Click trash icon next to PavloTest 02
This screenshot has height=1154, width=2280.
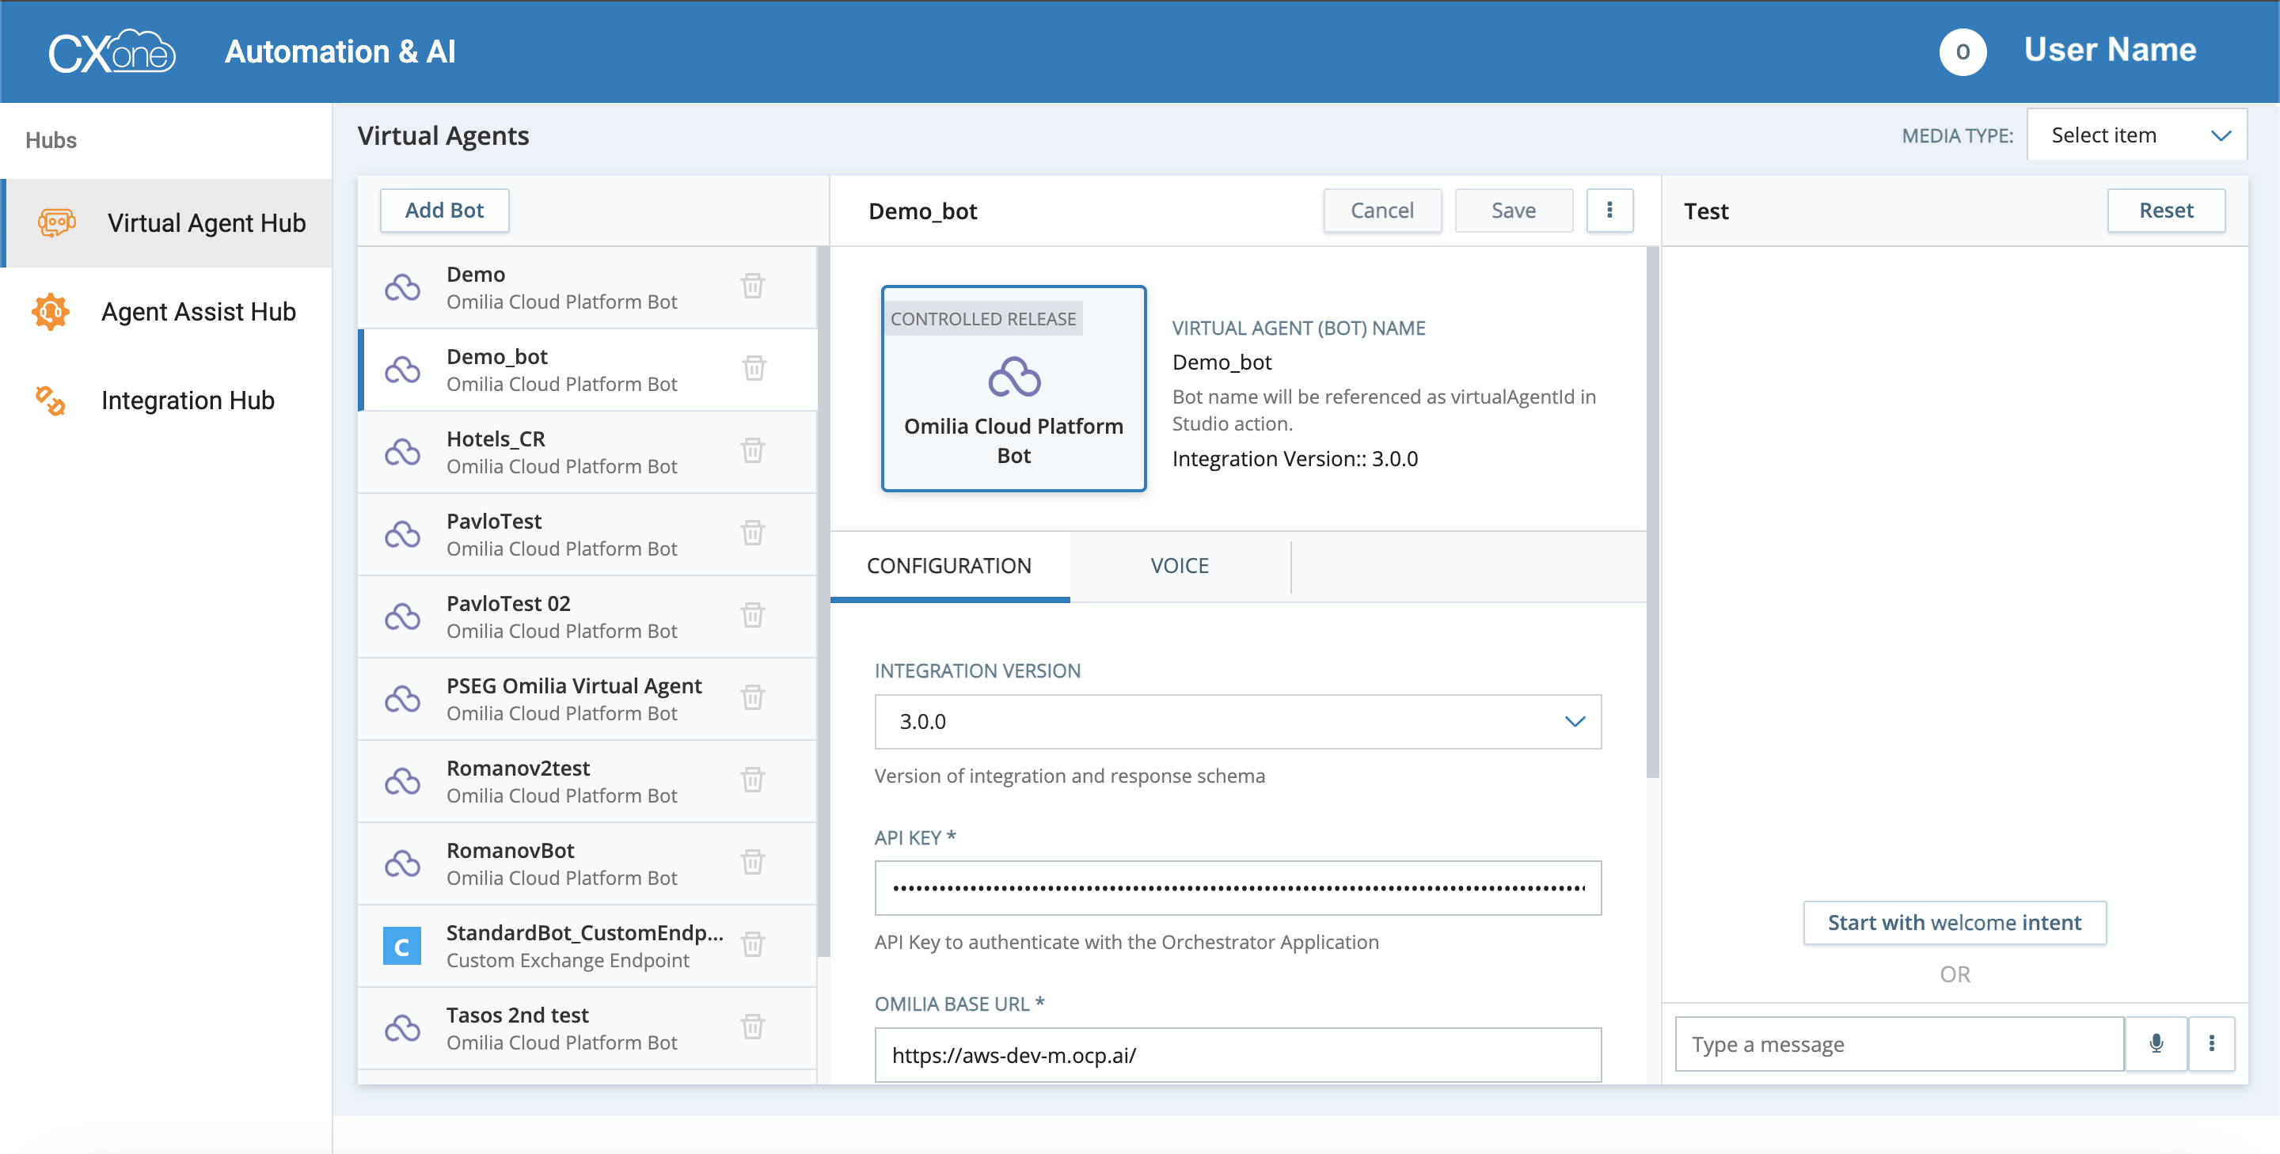click(x=752, y=616)
